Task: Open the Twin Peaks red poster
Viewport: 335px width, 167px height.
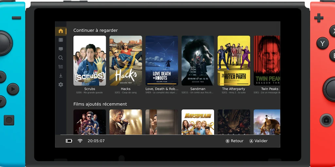Action: (x=267, y=60)
